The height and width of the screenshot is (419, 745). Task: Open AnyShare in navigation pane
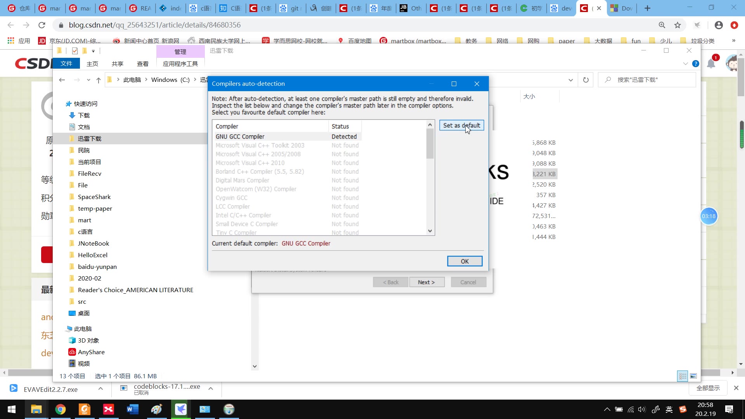click(87, 352)
